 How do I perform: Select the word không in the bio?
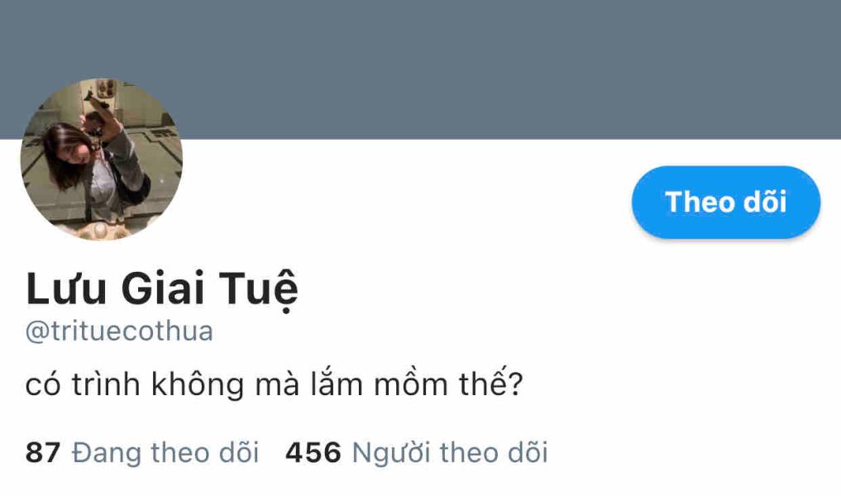[x=198, y=384]
